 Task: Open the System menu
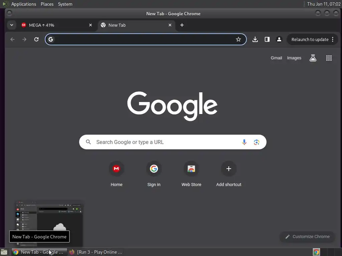(x=65, y=4)
